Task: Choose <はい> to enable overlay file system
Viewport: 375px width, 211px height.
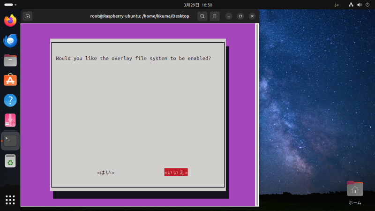Action: click(x=105, y=173)
